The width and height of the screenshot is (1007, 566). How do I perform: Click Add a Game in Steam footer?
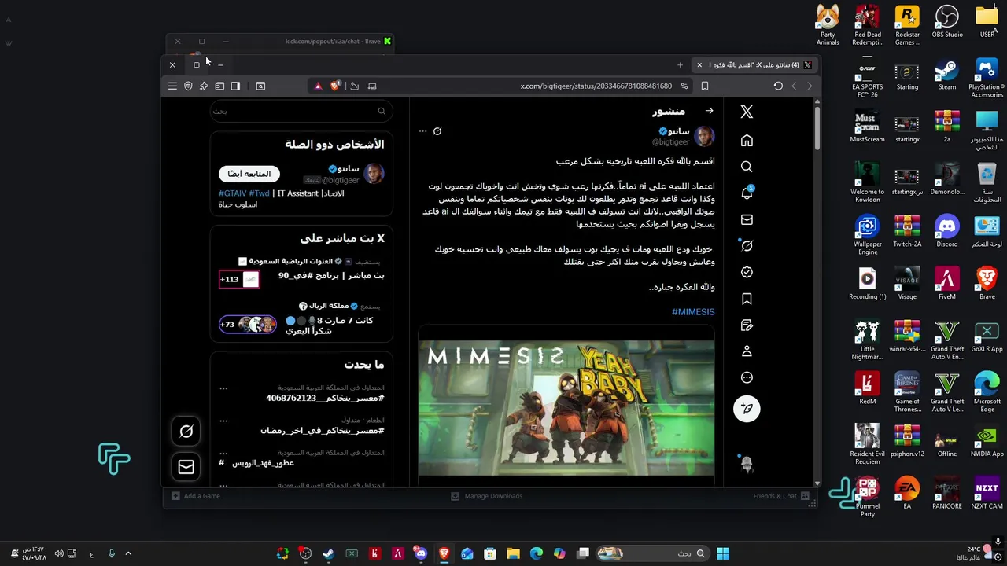pyautogui.click(x=196, y=496)
